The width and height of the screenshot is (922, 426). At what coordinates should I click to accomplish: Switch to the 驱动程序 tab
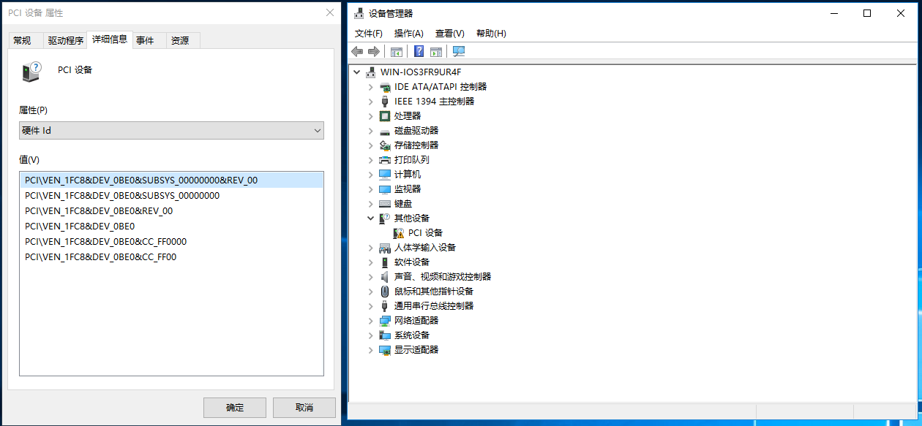[66, 40]
